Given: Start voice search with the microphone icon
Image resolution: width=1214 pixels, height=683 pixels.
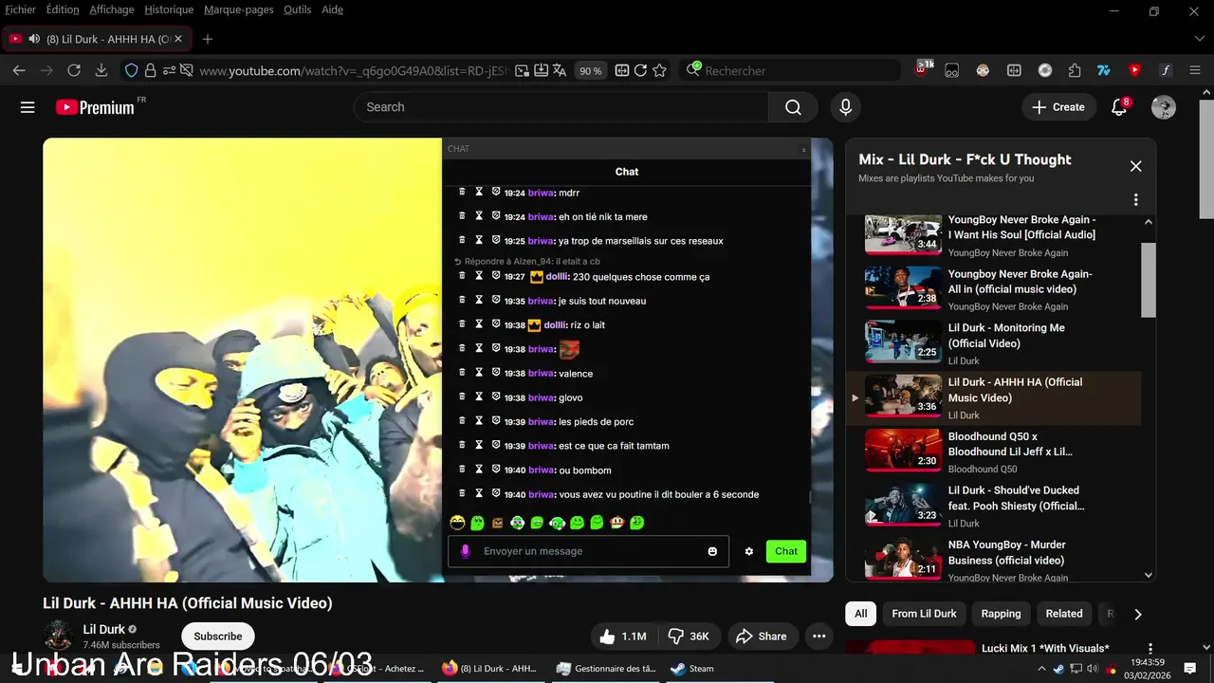Looking at the screenshot, I should 845,107.
